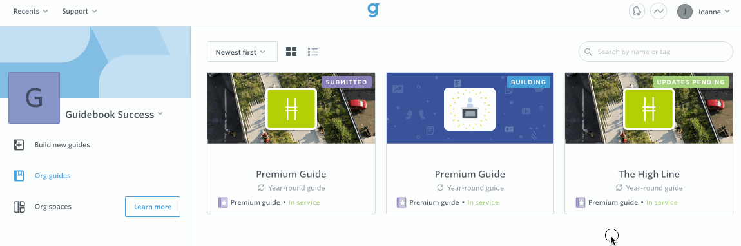741x246 pixels.
Task: Expand the Guidebook Success organization chevron
Action: click(x=160, y=114)
